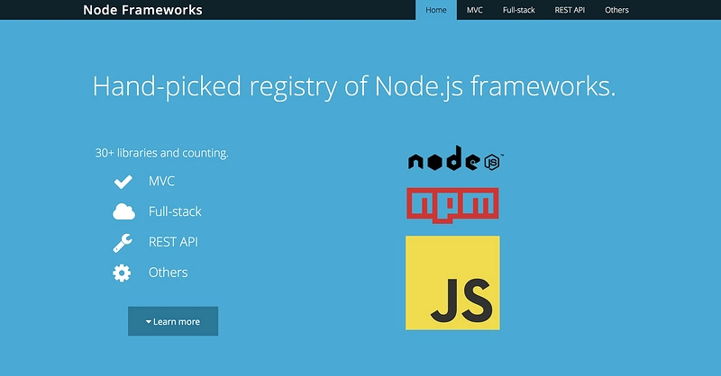Screen dimensions: 721x376
Task: Select the Others list label
Action: coord(168,273)
